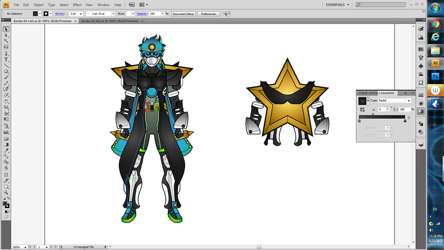Open the Color Guide panel icon
This screenshot has height=250, width=444.
pos(421,37)
